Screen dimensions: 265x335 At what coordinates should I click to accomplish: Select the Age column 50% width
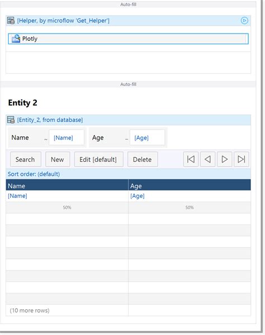[x=190, y=207]
